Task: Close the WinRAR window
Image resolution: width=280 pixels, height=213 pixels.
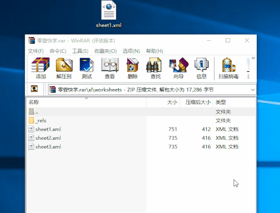Action: (247, 41)
